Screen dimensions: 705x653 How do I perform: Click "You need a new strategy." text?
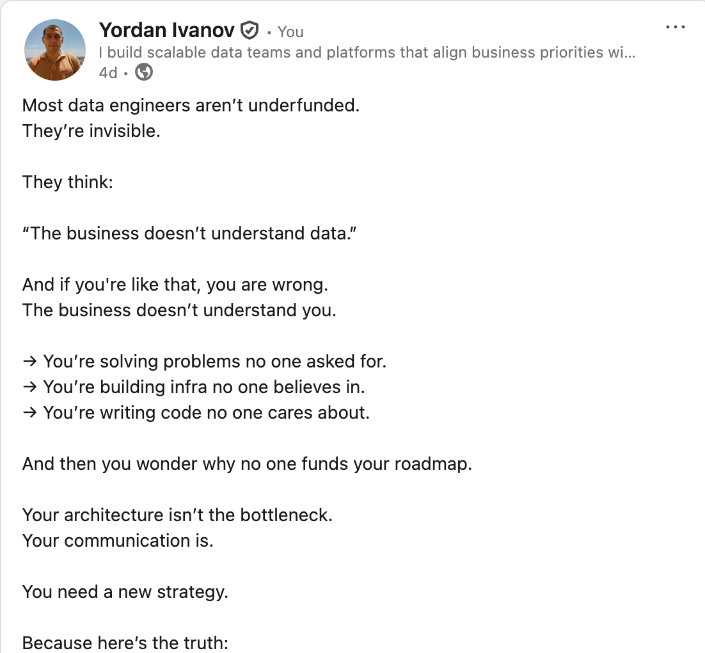(x=125, y=592)
